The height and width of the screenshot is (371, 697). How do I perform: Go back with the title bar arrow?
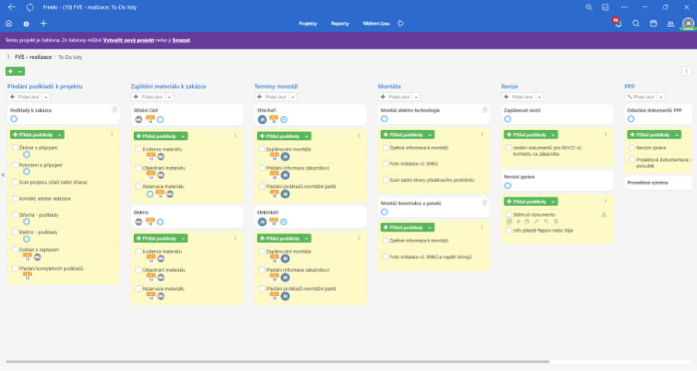coord(12,7)
